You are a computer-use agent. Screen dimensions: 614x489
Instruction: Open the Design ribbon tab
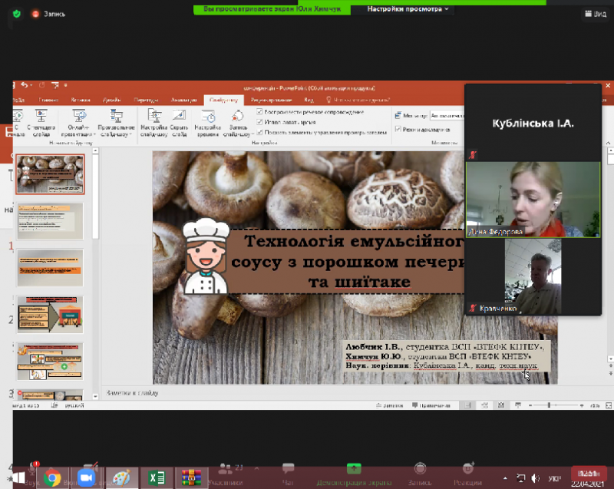pyautogui.click(x=111, y=100)
